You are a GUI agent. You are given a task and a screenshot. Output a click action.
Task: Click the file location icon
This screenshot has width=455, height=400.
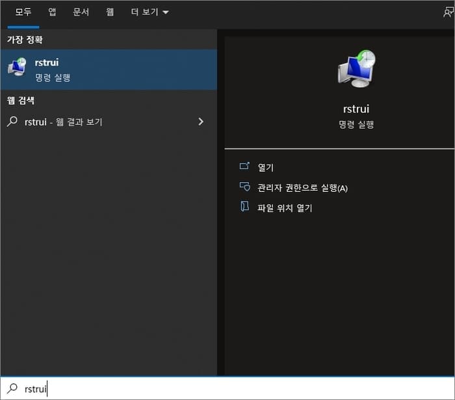coord(244,206)
